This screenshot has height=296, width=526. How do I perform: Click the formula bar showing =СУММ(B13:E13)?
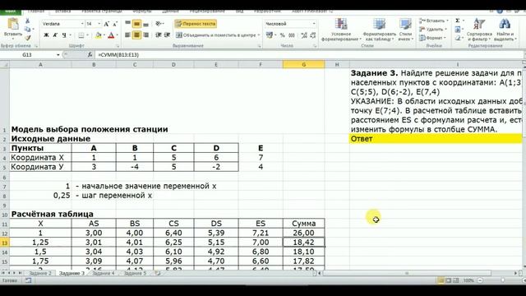309,55
